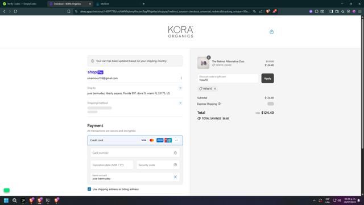The image size is (364, 205).
Task: Open the Shop Pay account options menu
Action: [181, 78]
